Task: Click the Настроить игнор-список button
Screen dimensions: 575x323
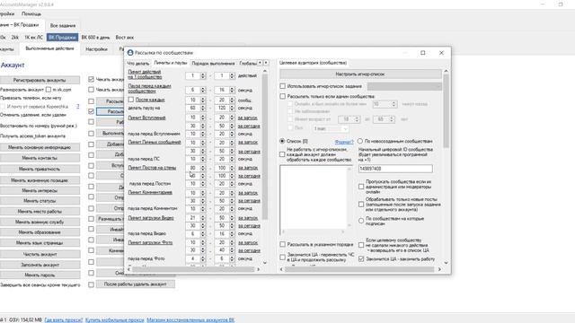Action: point(360,74)
